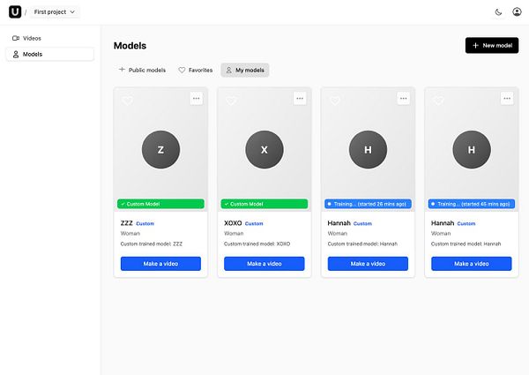Click 'Custom trained model: ZZZ' text
The height and width of the screenshot is (375, 529).
(x=151, y=244)
